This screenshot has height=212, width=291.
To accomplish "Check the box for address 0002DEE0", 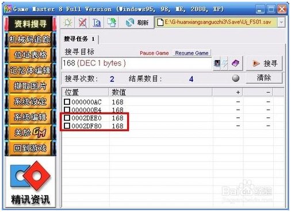I will (67, 118).
